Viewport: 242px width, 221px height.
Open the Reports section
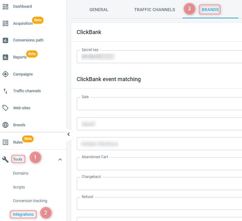(20, 57)
